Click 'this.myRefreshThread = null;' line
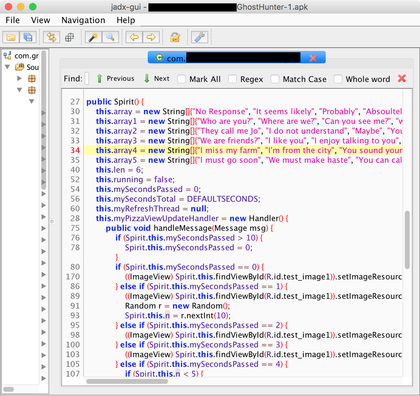The image size is (420, 396). click(152, 209)
